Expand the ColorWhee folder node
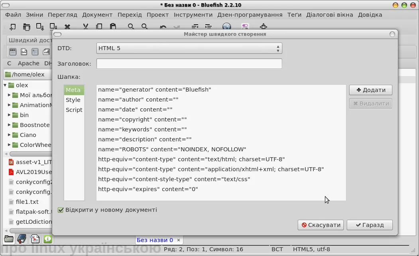 9,145
